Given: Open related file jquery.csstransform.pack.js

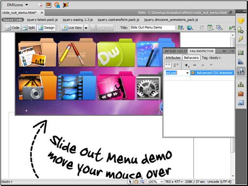Looking at the screenshot, I should click(118, 20).
